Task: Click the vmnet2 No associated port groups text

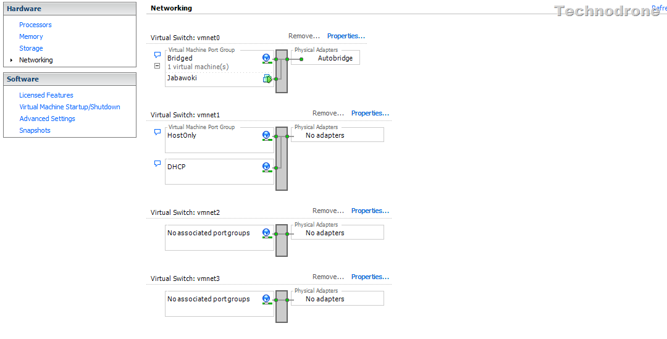Action: (209, 233)
